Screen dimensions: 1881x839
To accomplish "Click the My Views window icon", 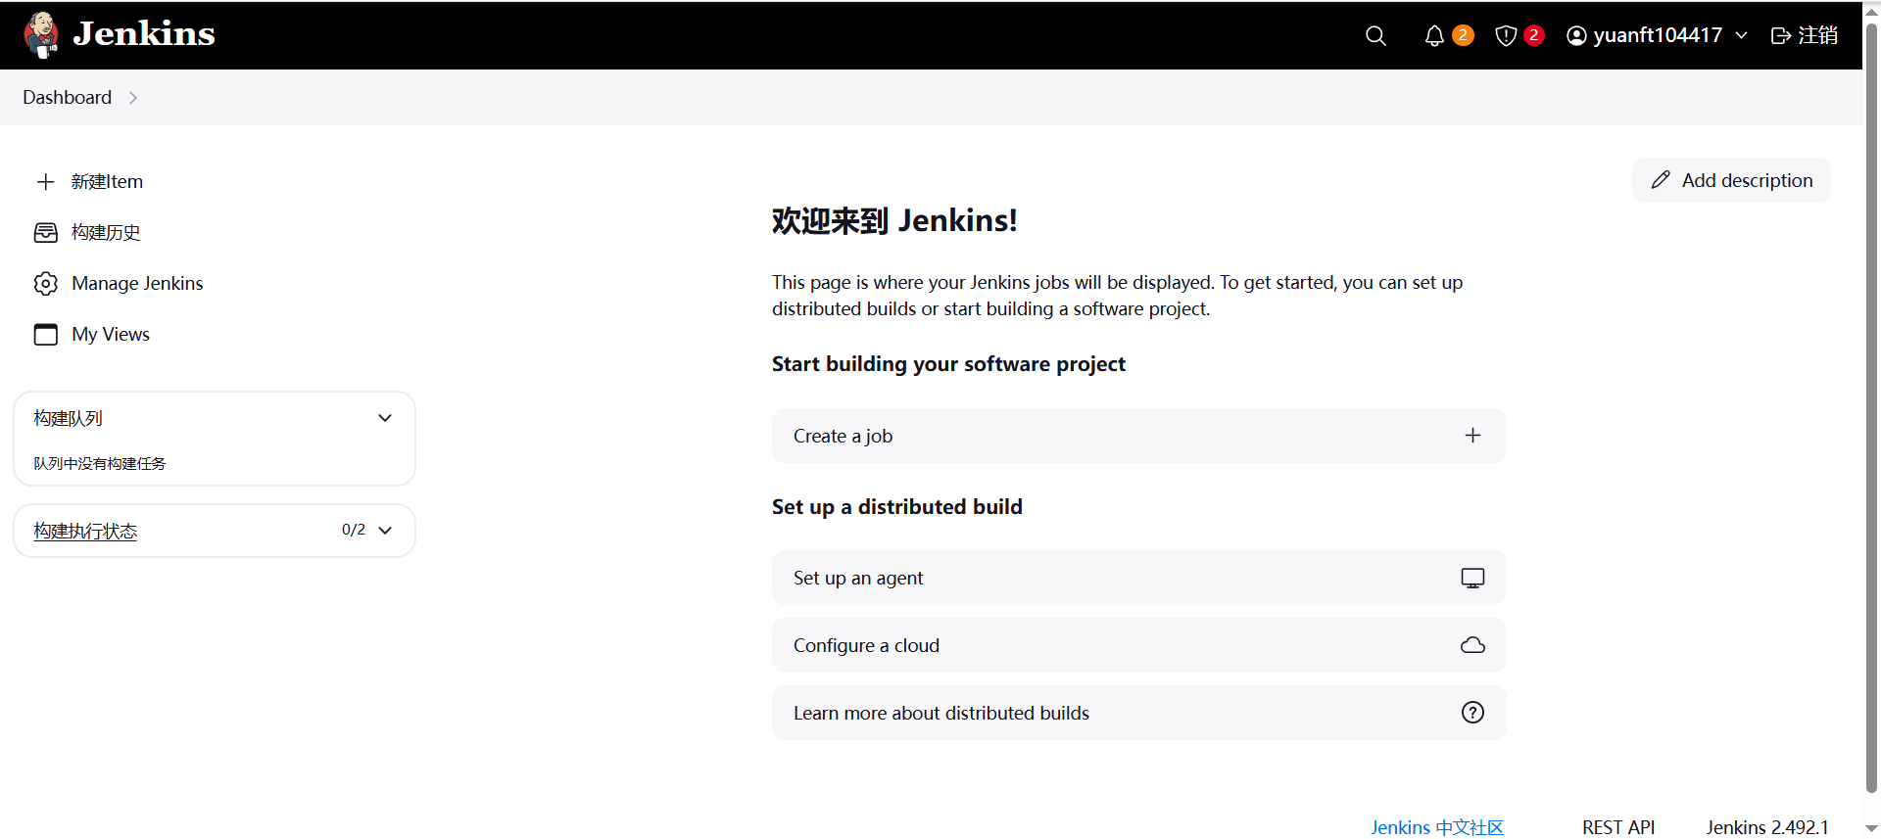I will (45, 335).
